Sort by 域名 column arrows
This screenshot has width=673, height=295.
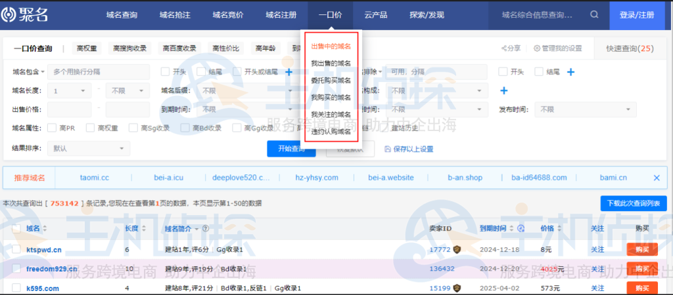[x=45, y=229]
